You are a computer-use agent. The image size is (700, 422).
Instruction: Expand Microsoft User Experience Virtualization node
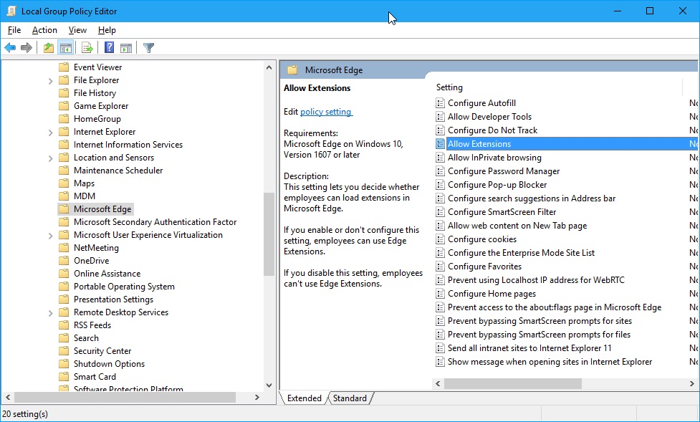[50, 236]
